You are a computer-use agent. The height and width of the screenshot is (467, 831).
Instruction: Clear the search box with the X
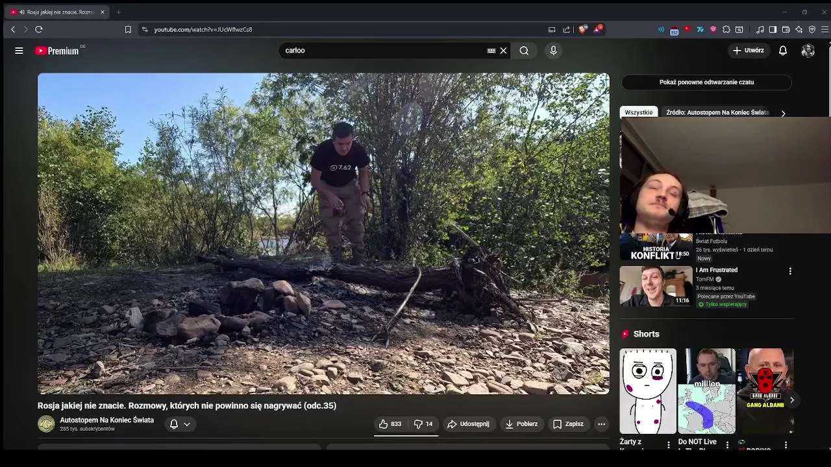[x=503, y=51]
